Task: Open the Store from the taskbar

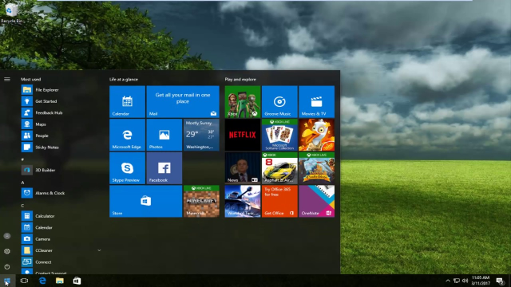Action: 77,281
